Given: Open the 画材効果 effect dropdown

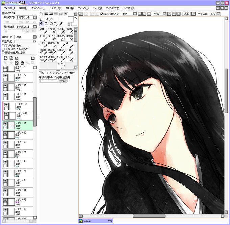Looking at the screenshot, I should pos(35,27).
